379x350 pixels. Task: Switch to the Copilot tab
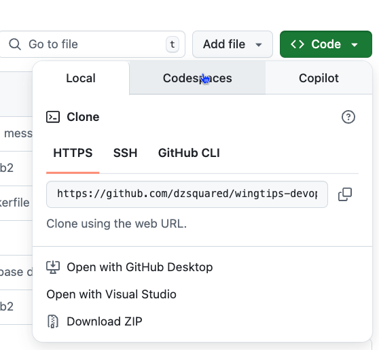pos(319,78)
